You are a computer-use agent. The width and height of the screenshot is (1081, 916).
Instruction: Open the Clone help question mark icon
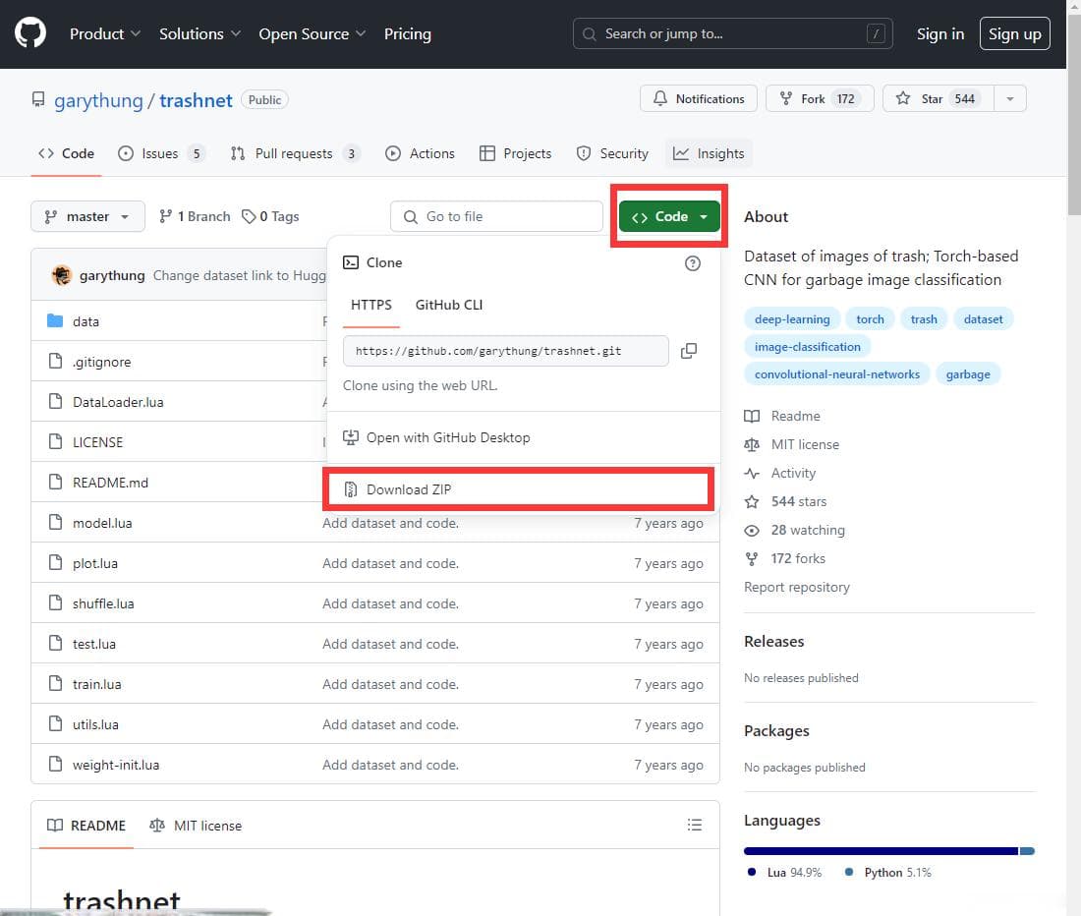[x=692, y=263]
